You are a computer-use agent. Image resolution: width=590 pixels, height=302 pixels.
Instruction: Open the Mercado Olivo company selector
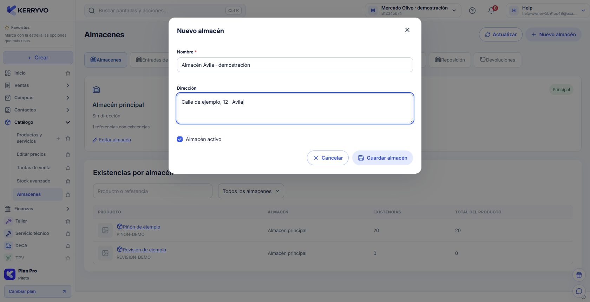pos(413,11)
